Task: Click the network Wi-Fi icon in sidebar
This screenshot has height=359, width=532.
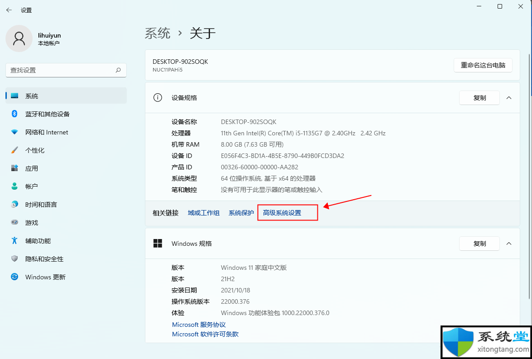Action: tap(14, 132)
